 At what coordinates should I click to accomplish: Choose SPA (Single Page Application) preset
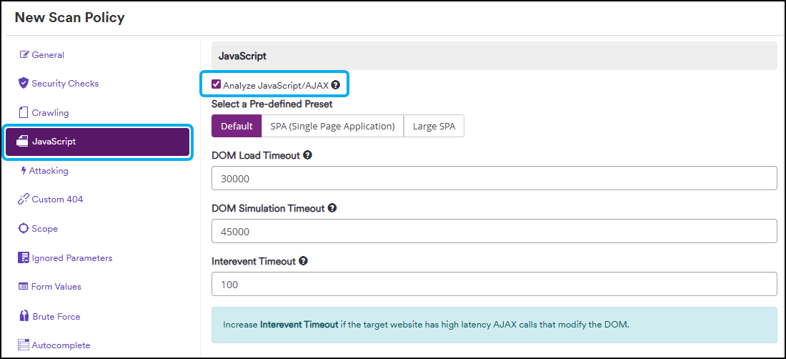(332, 127)
